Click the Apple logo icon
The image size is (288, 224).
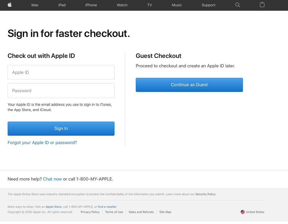point(10,5)
